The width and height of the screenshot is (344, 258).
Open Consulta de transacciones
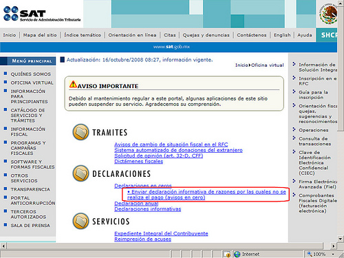pos(315,141)
